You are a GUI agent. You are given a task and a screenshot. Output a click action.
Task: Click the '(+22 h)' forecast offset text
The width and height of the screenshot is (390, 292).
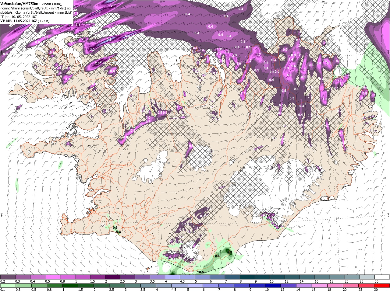pyautogui.click(x=44, y=21)
